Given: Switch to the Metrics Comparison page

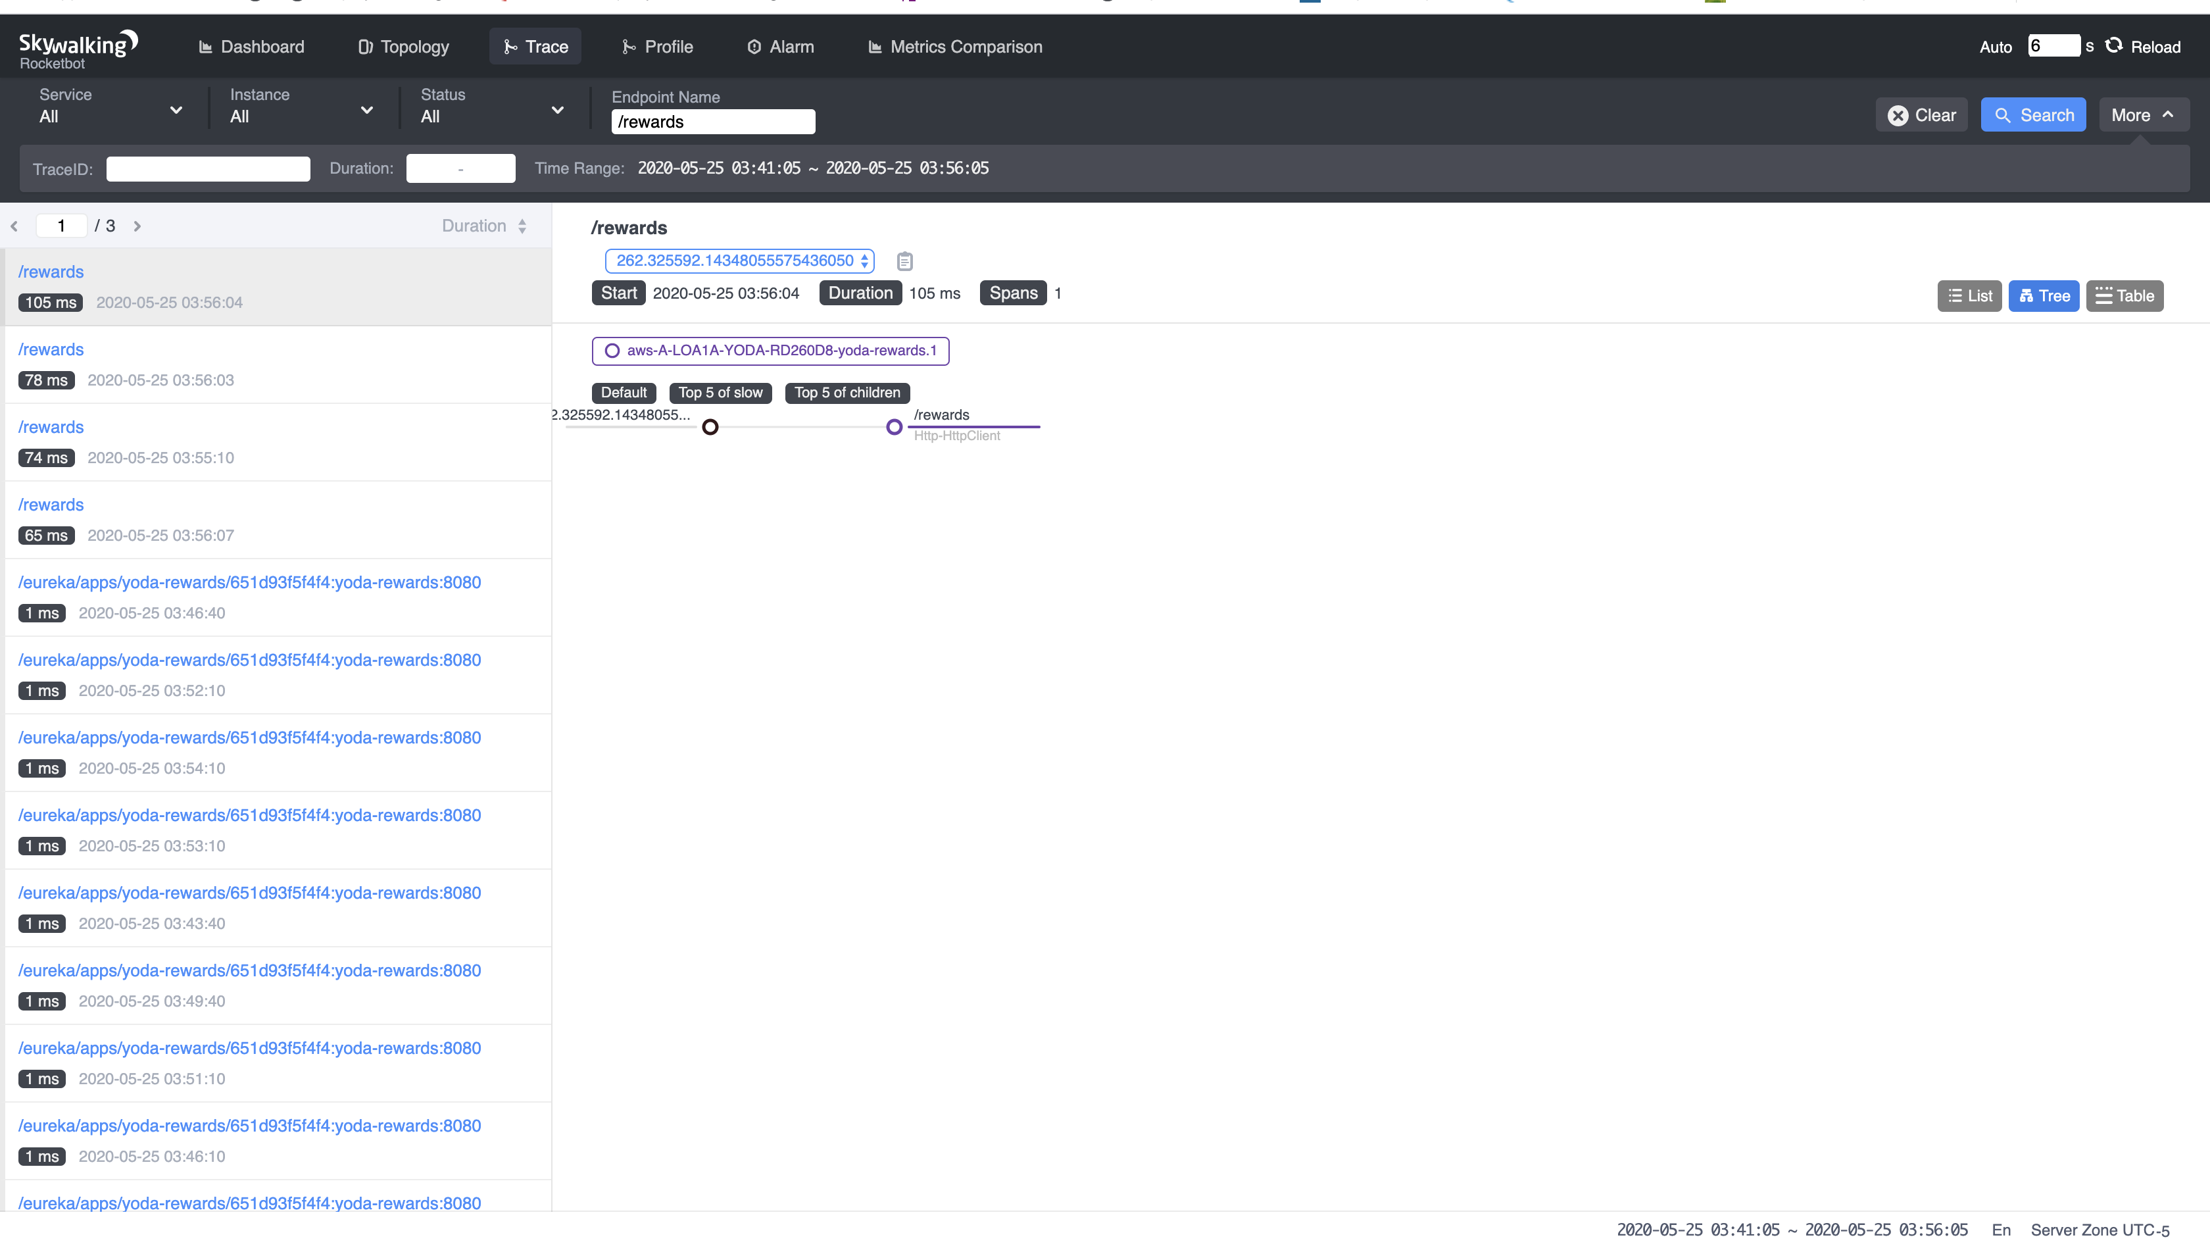Looking at the screenshot, I should 954,46.
